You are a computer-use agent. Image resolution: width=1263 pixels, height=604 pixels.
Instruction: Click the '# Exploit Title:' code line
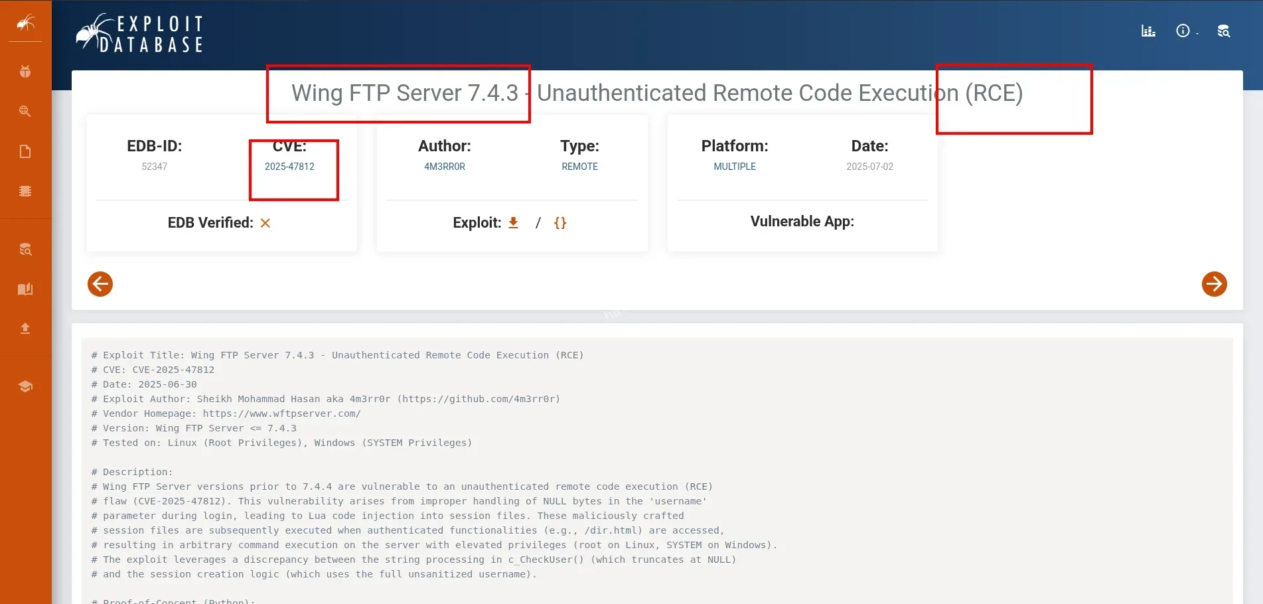[337, 355]
